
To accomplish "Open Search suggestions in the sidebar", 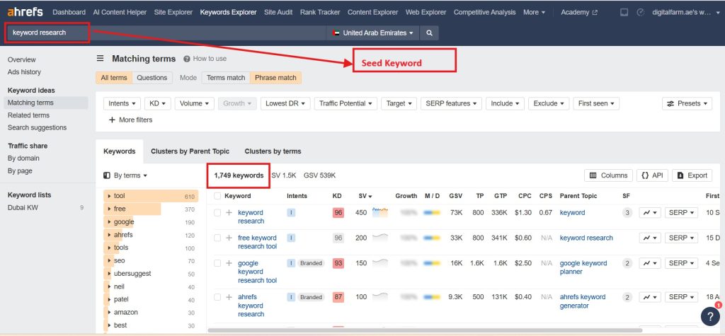I will pos(37,127).
